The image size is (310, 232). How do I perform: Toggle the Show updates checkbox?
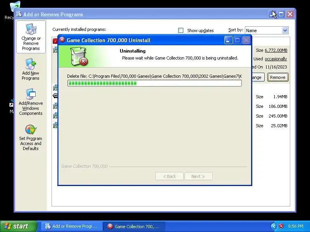point(181,31)
